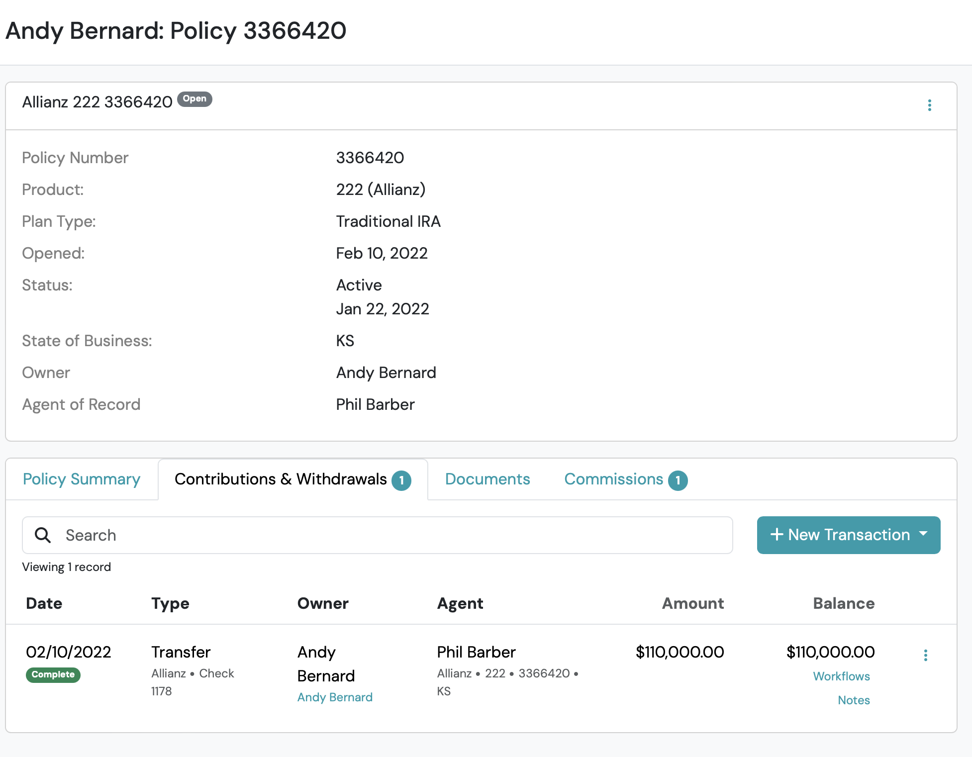Viewport: 972px width, 757px height.
Task: Switch to the Policy Summary tab
Action: 82,479
